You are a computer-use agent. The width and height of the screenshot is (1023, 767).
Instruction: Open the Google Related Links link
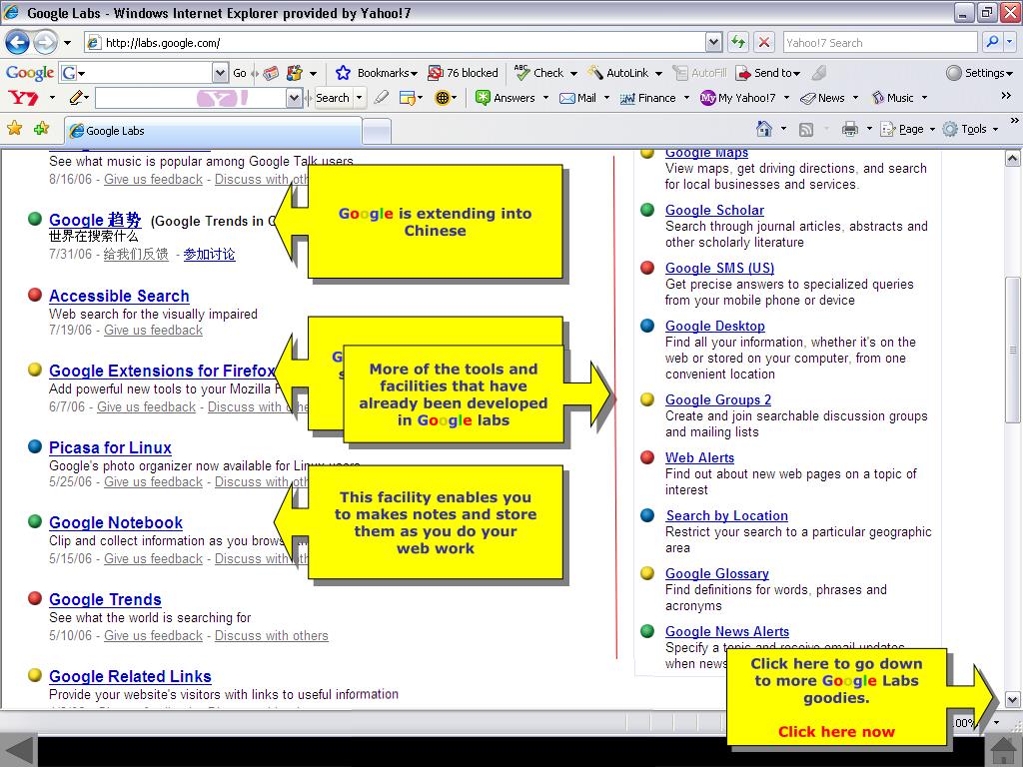click(130, 676)
